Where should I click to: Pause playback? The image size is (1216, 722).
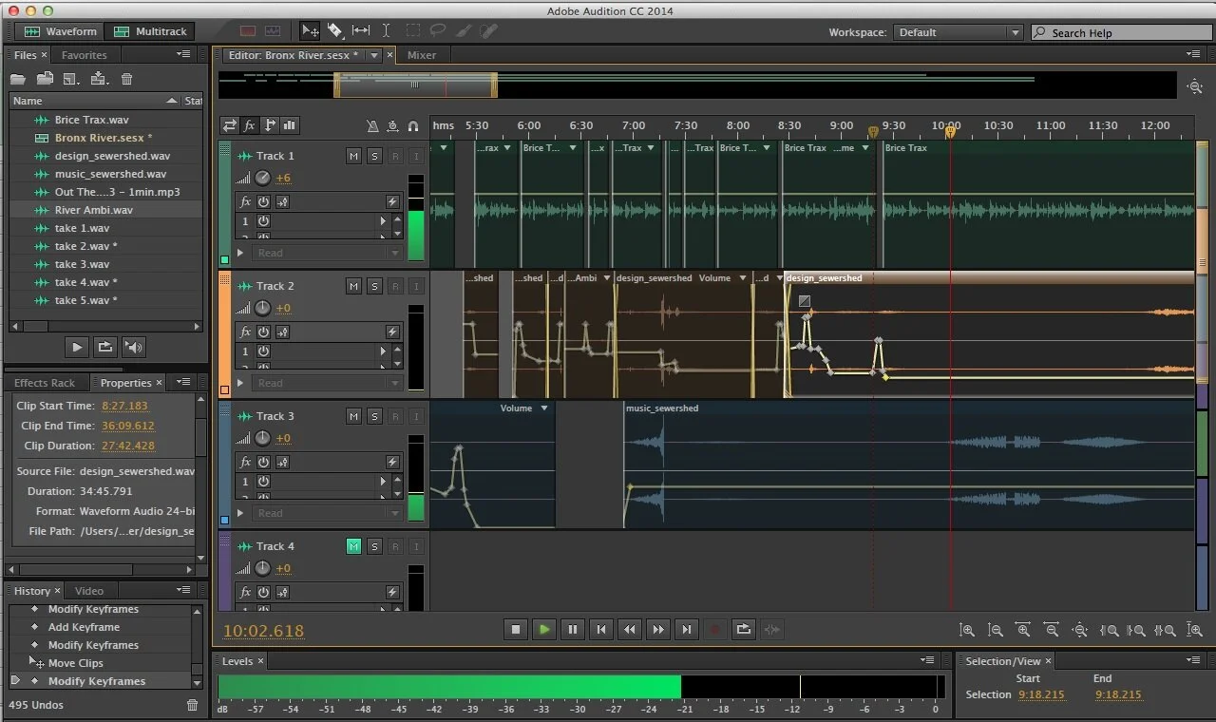pos(573,629)
